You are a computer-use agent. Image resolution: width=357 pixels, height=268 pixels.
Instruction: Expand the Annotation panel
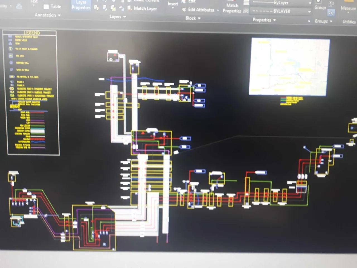pos(48,15)
